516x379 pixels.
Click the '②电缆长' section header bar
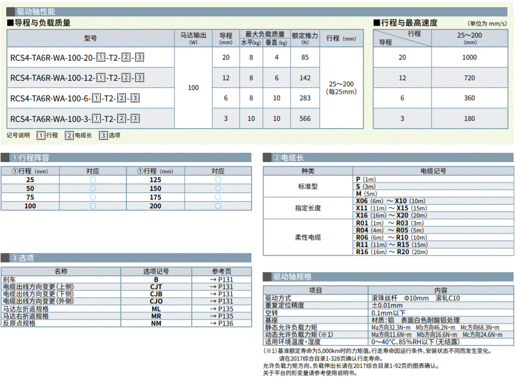pyautogui.click(x=389, y=158)
